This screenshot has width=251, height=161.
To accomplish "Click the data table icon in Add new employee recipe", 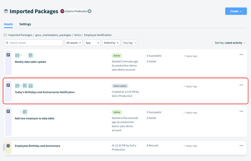I will 25,112.
